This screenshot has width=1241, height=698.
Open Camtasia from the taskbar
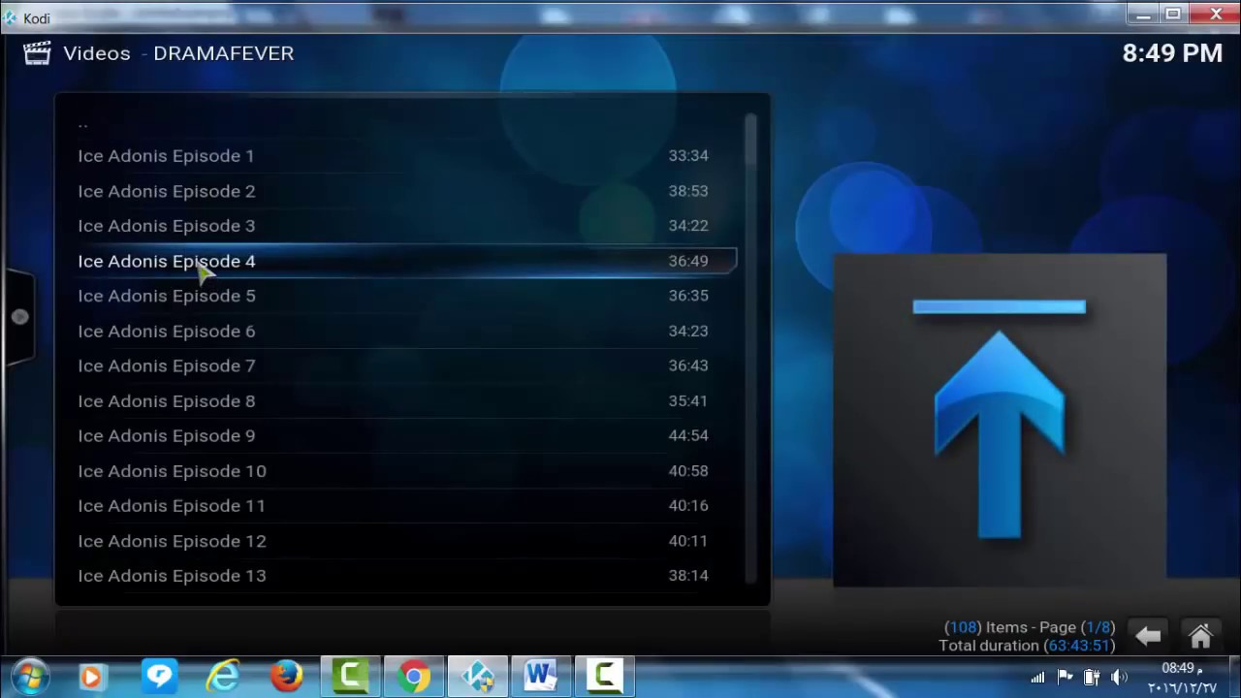pyautogui.click(x=351, y=676)
